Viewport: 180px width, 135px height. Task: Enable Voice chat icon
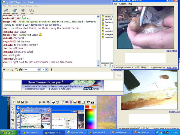23,12
